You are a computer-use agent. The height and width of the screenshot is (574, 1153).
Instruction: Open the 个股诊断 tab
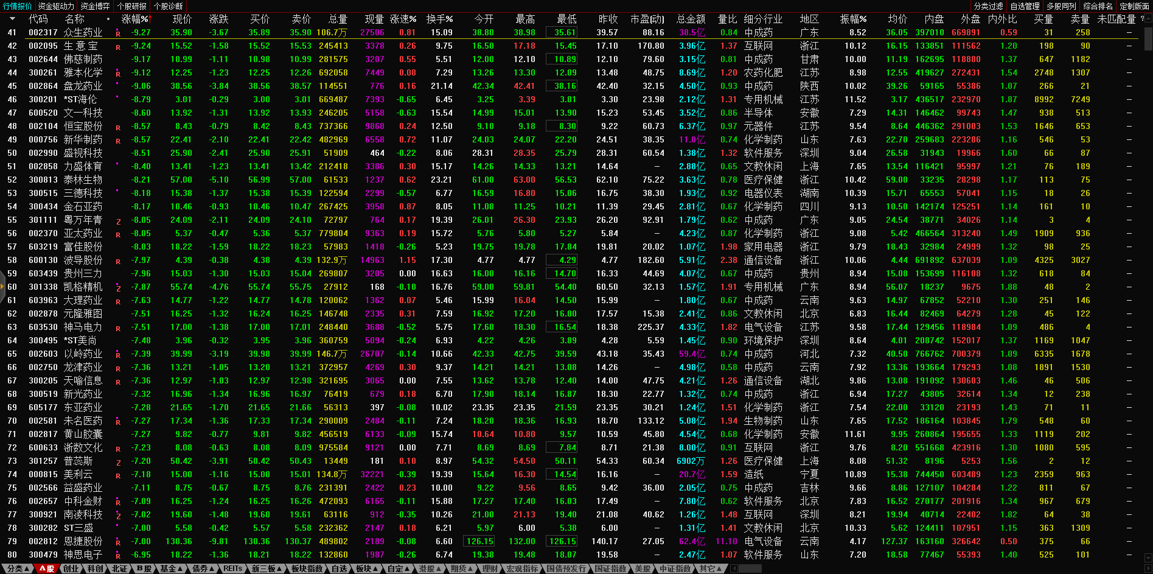[169, 6]
